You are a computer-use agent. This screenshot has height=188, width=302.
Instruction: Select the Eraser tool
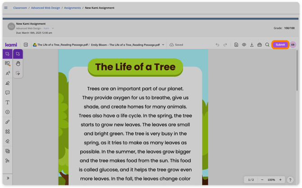(8, 141)
